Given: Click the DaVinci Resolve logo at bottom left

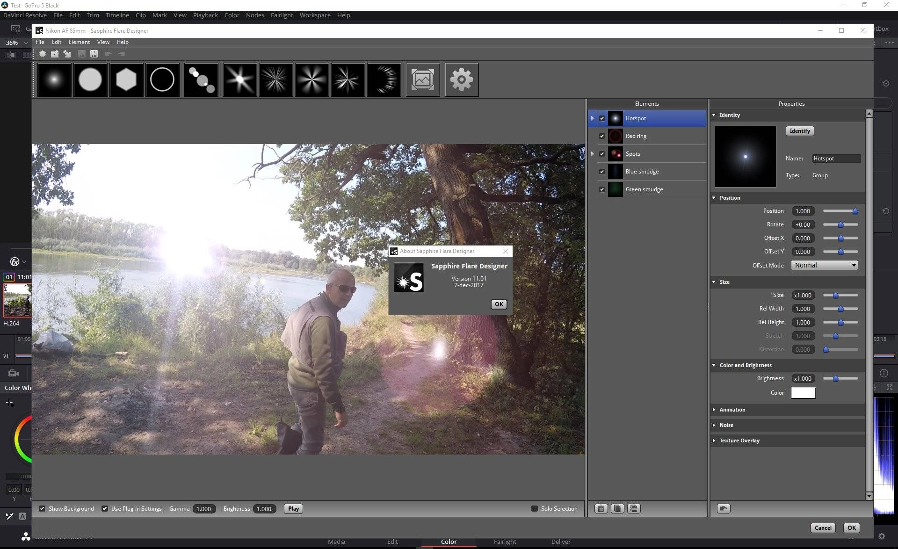Looking at the screenshot, I should tap(26, 537).
